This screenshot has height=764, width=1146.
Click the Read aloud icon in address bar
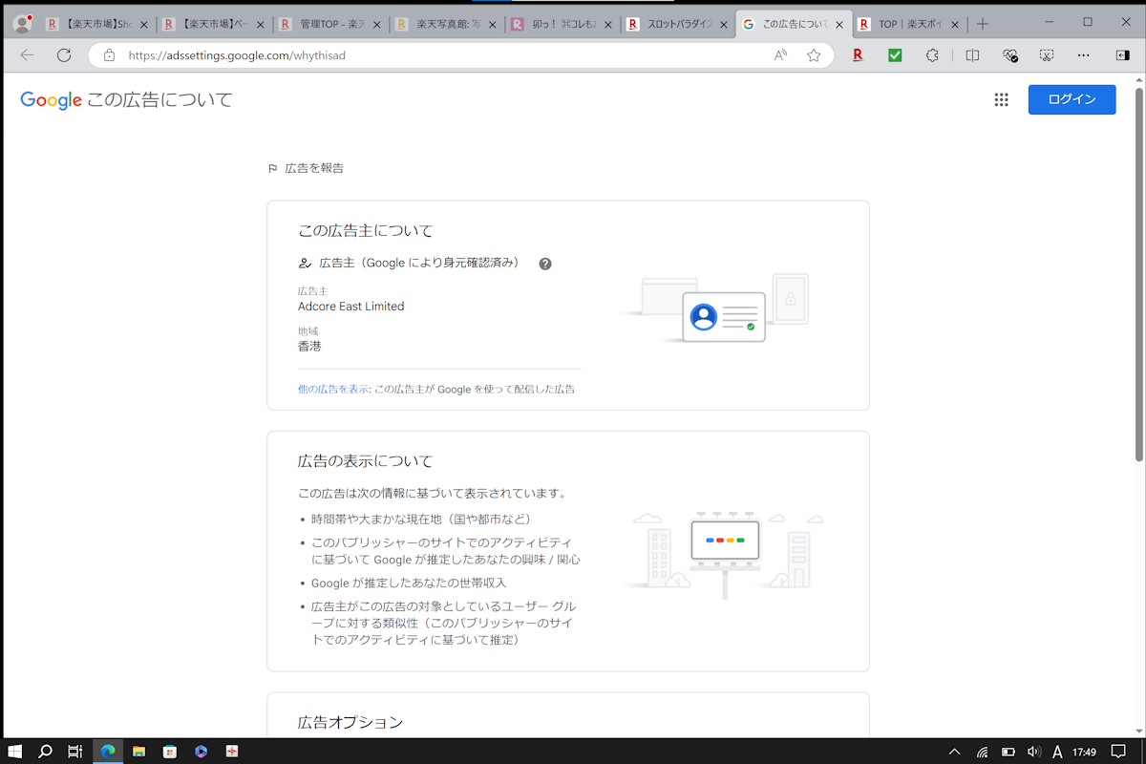click(x=780, y=55)
